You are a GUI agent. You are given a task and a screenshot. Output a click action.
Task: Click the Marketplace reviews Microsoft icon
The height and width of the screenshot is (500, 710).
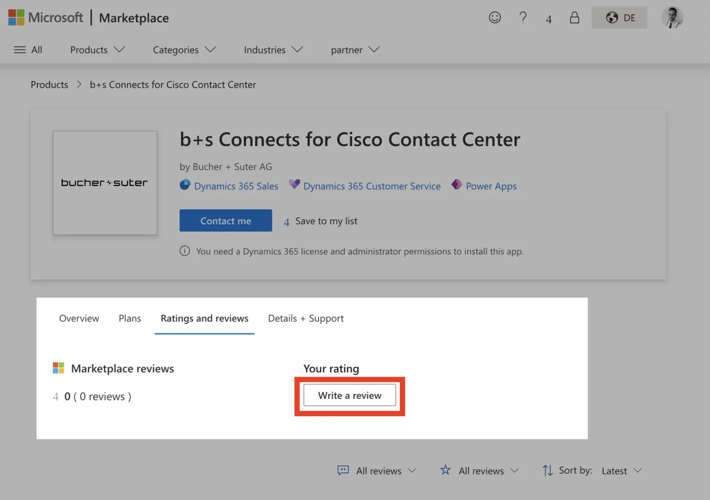(58, 368)
